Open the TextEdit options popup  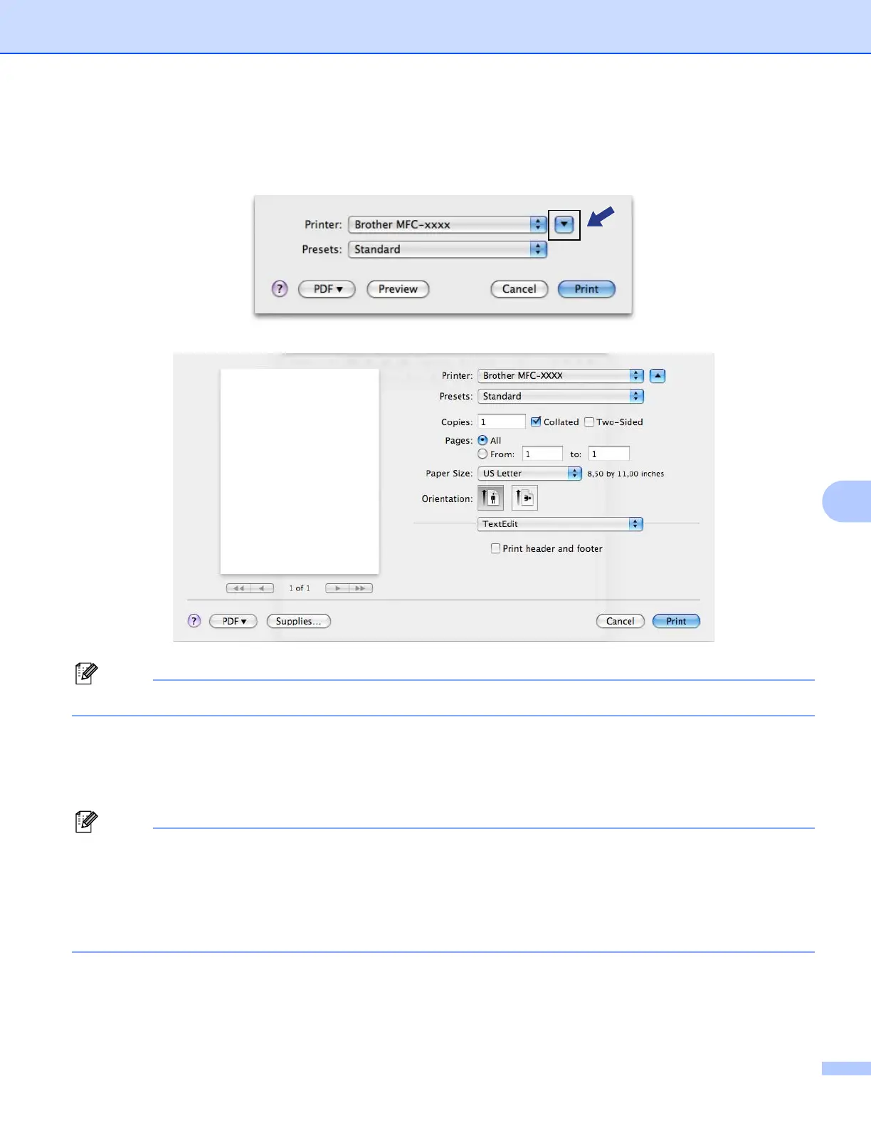(x=560, y=523)
